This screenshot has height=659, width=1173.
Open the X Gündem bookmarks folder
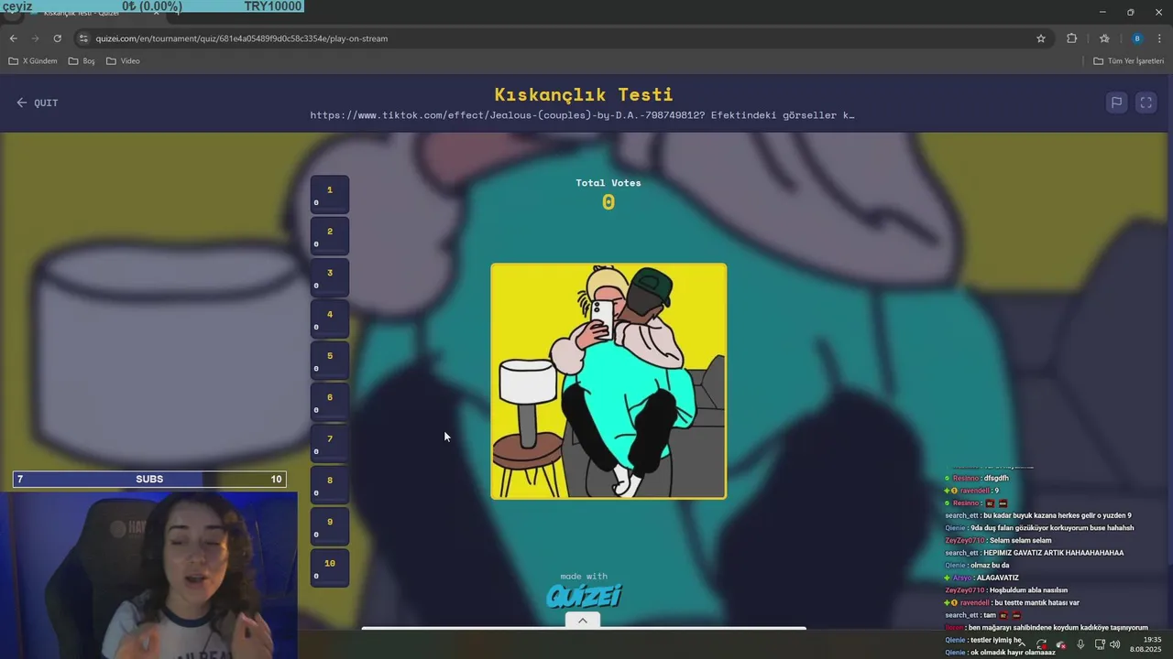coord(33,61)
